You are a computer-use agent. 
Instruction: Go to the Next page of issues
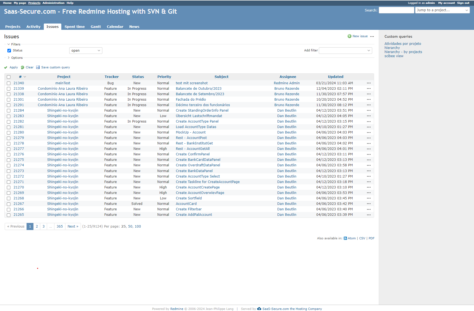tap(73, 226)
